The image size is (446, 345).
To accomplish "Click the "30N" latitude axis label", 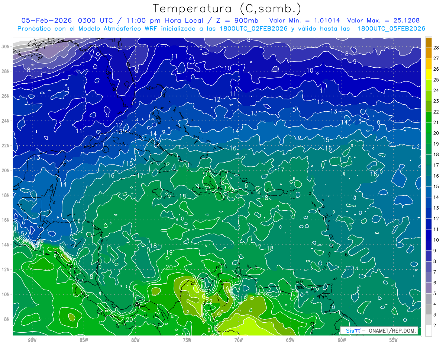I will coord(6,47).
